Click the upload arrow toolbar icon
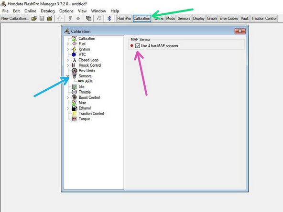 tap(60, 19)
